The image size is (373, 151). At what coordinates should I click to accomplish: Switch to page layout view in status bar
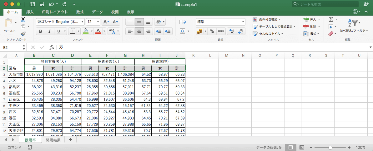click(x=302, y=147)
